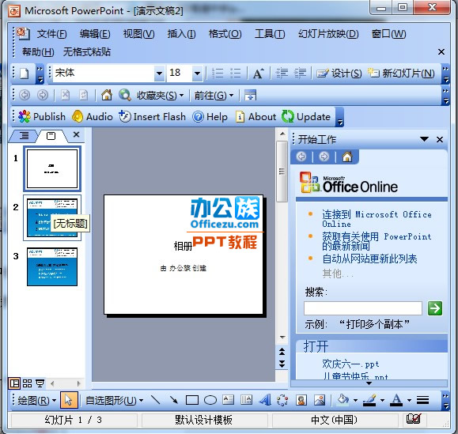The width and height of the screenshot is (458, 434).
Task: Expand the AutoShapes dropdown menu
Action: 114,401
